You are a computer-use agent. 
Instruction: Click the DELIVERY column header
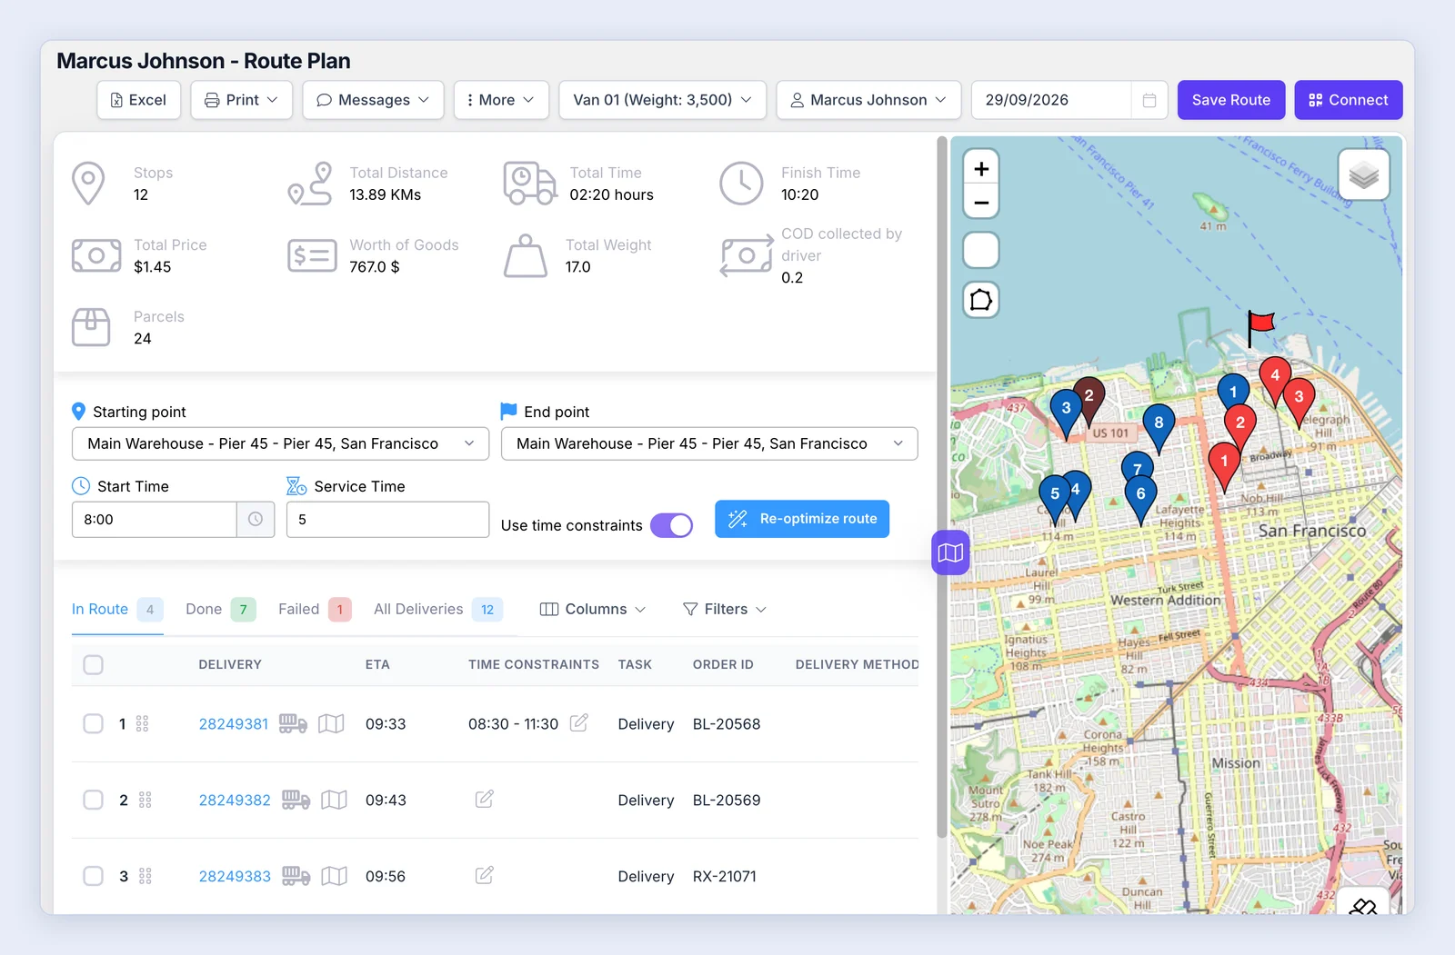tap(230, 664)
